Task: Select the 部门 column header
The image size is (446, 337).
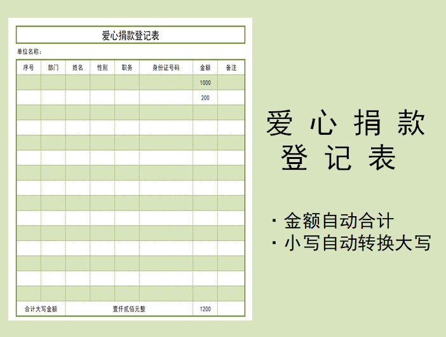Action: 53,67
